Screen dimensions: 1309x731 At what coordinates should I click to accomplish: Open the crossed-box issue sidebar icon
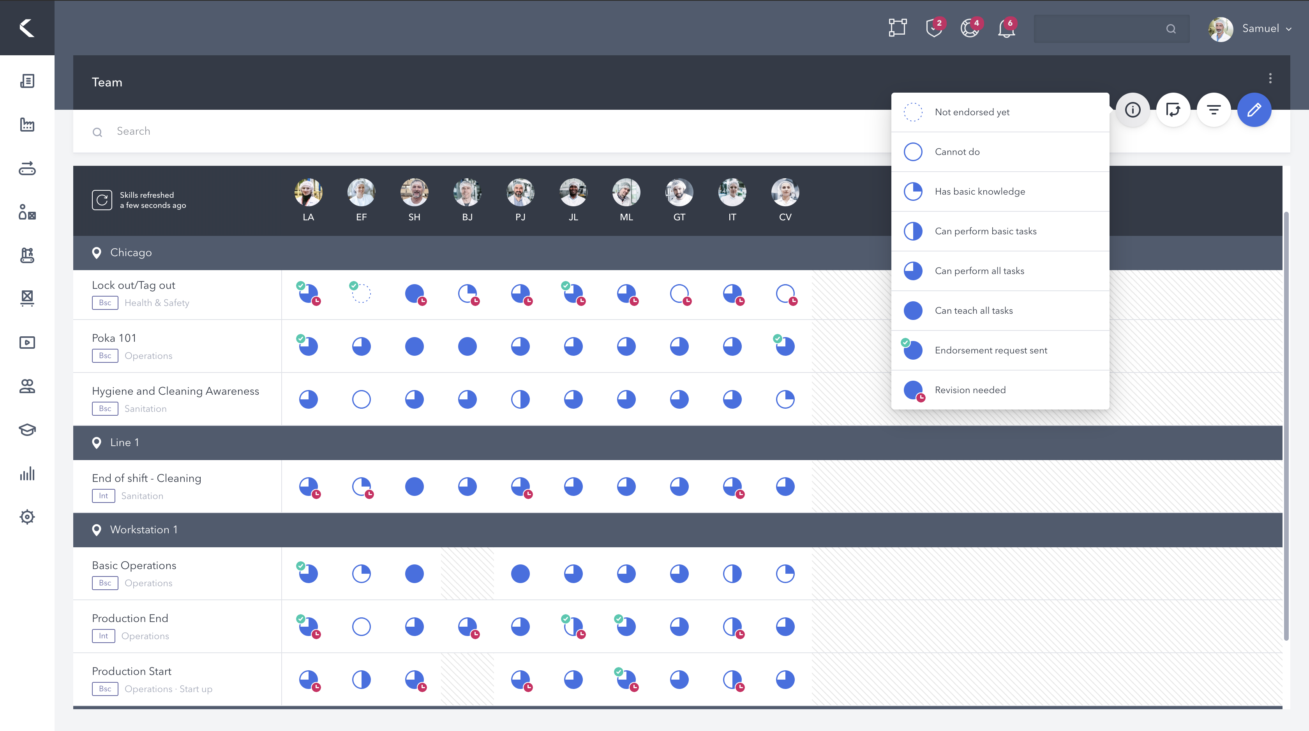click(27, 299)
